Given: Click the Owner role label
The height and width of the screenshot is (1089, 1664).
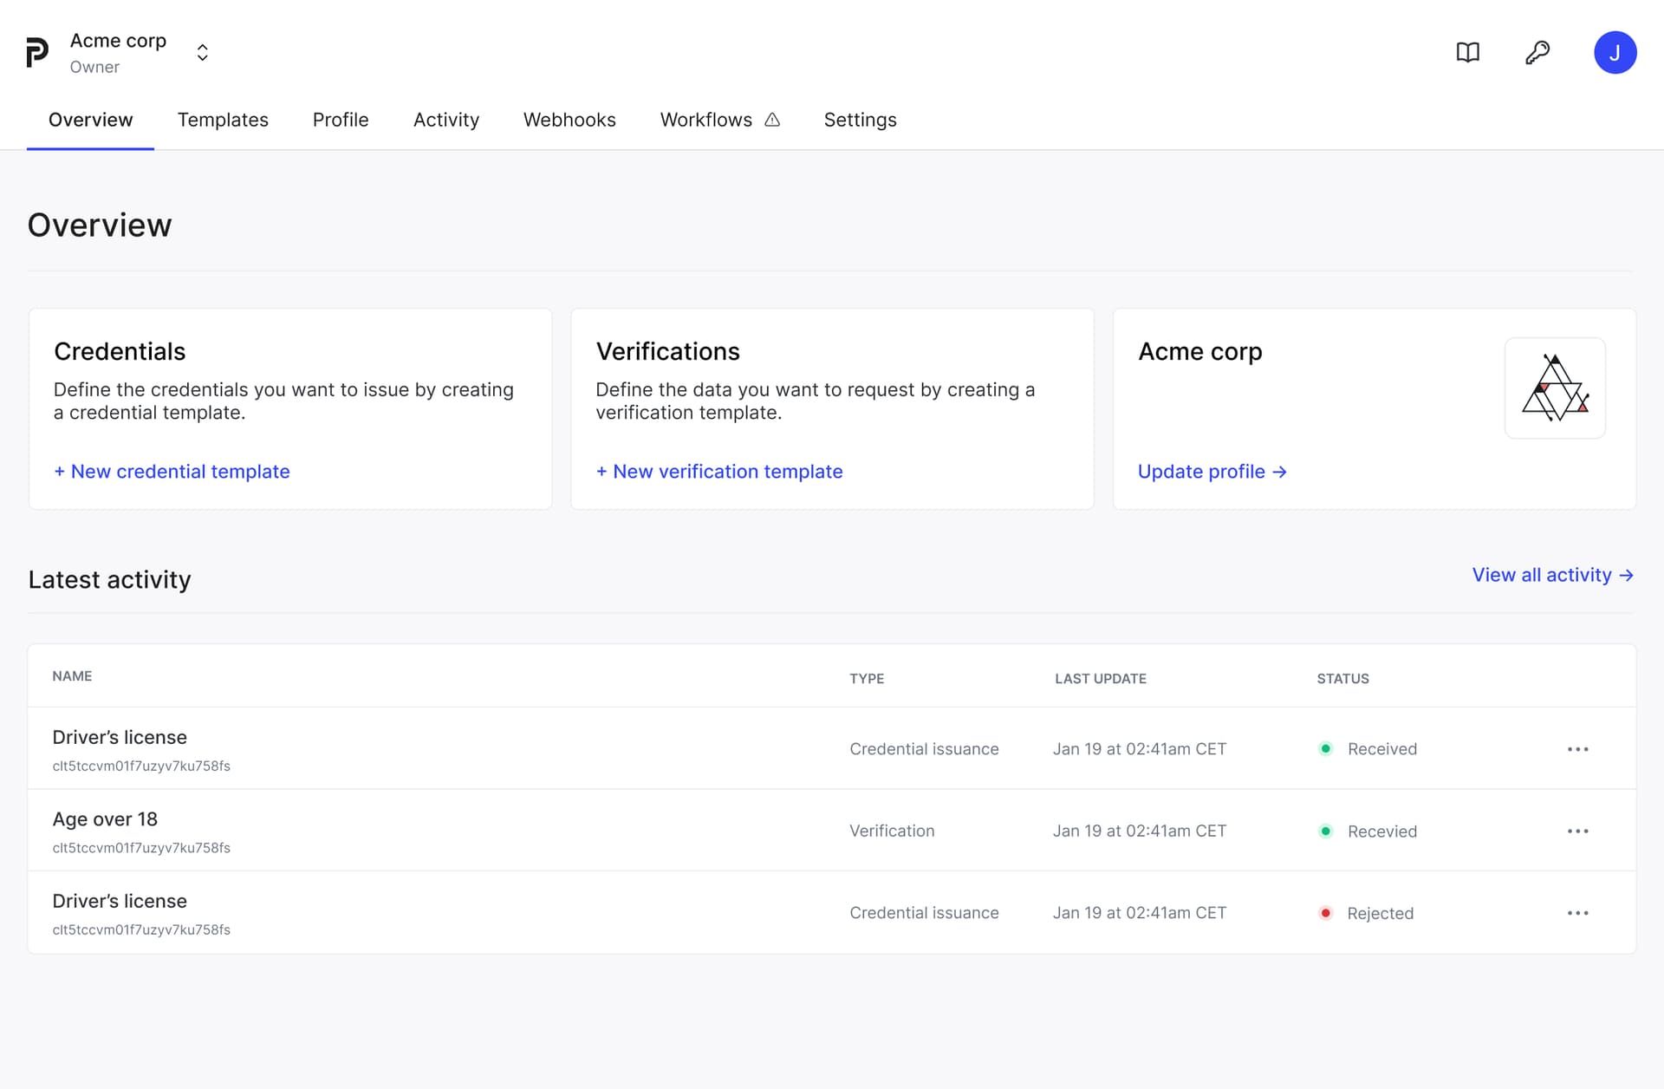Looking at the screenshot, I should [94, 67].
